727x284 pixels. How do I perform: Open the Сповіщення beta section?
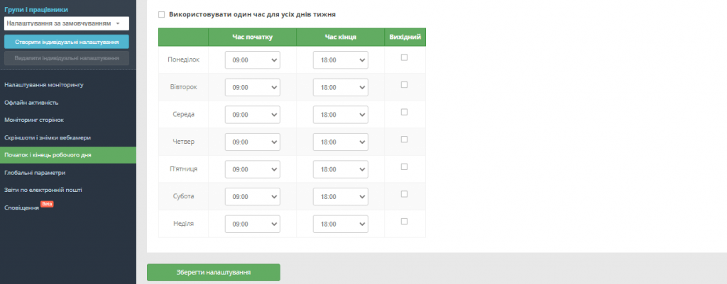22,208
